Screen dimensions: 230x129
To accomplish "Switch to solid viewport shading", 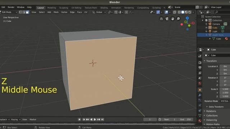I will [183, 12].
